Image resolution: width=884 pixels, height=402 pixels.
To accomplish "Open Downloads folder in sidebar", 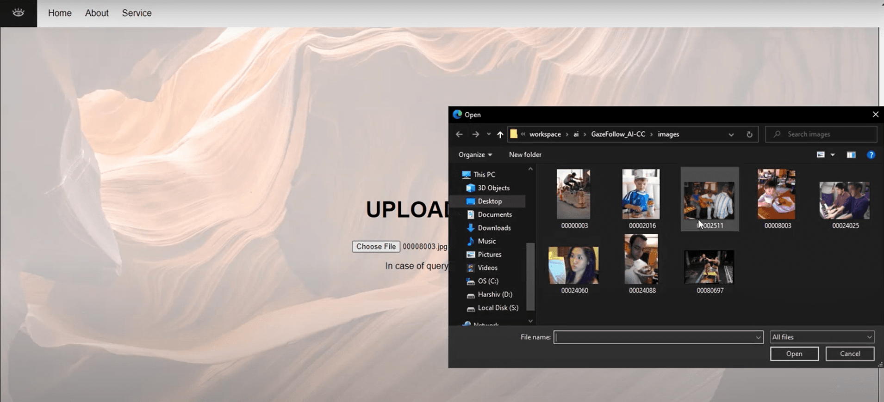I will pos(494,228).
